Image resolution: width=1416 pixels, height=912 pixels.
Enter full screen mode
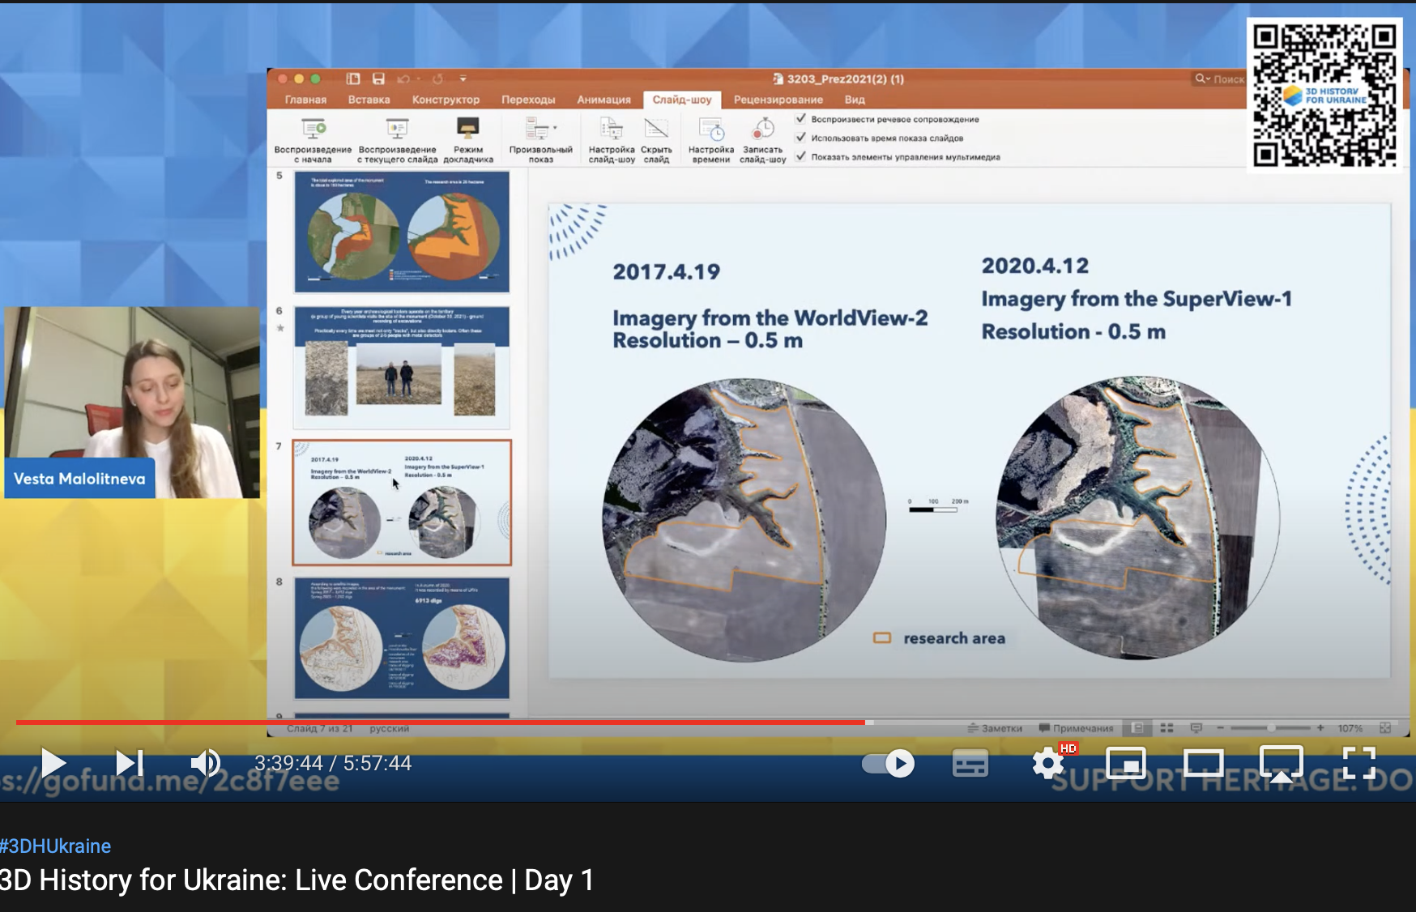tap(1359, 763)
